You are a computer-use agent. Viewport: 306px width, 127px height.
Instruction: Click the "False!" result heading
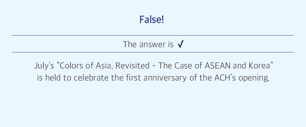point(152,20)
